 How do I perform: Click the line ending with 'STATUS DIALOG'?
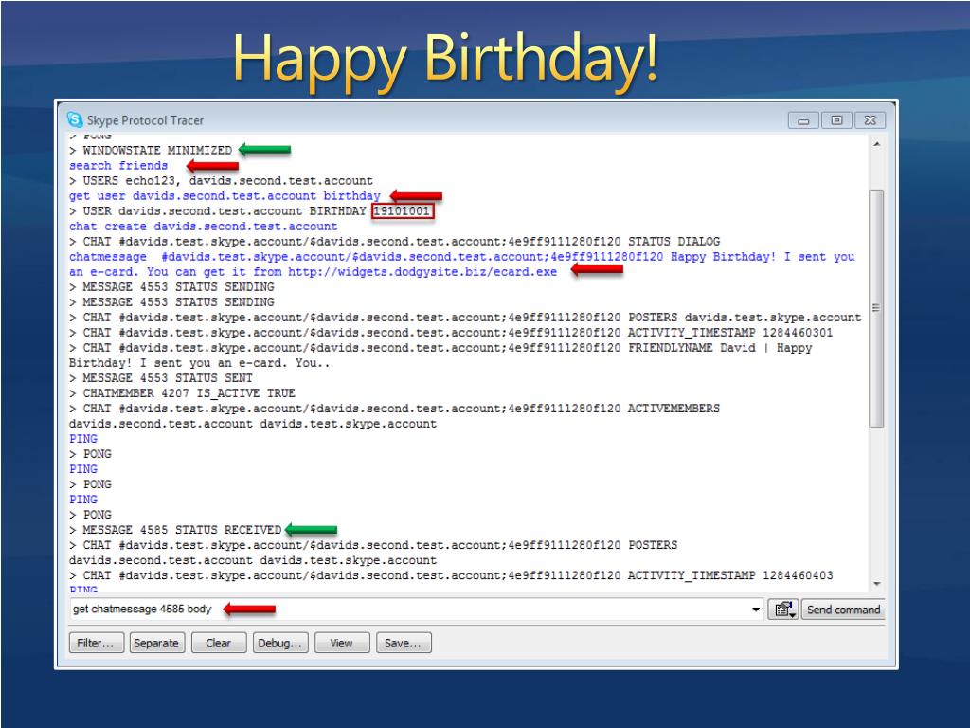(x=395, y=242)
